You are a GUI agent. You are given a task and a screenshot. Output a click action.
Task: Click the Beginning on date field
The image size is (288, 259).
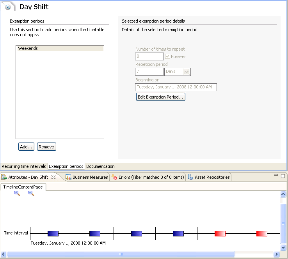176,87
